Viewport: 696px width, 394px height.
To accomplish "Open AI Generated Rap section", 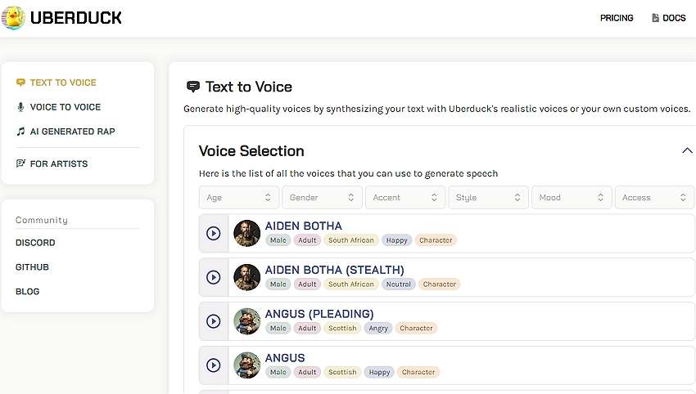I will (x=72, y=132).
